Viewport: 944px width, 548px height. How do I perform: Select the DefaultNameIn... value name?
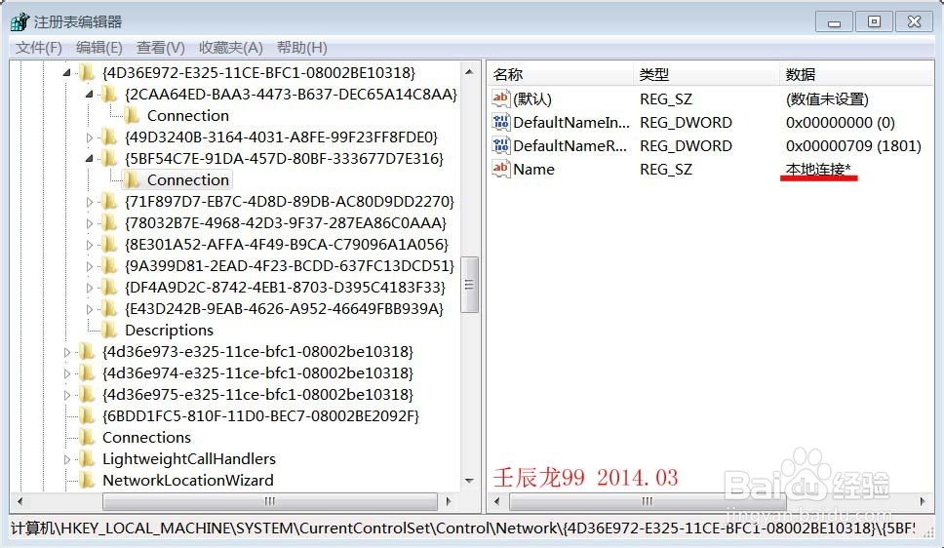(x=570, y=123)
